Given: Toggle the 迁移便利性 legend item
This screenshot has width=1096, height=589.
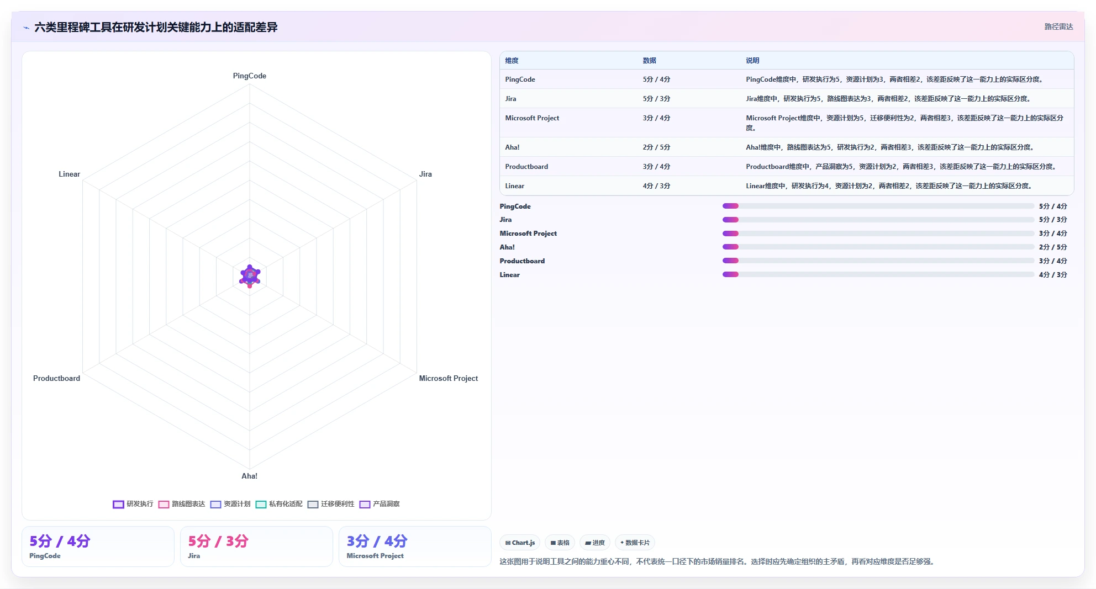Looking at the screenshot, I should (331, 504).
